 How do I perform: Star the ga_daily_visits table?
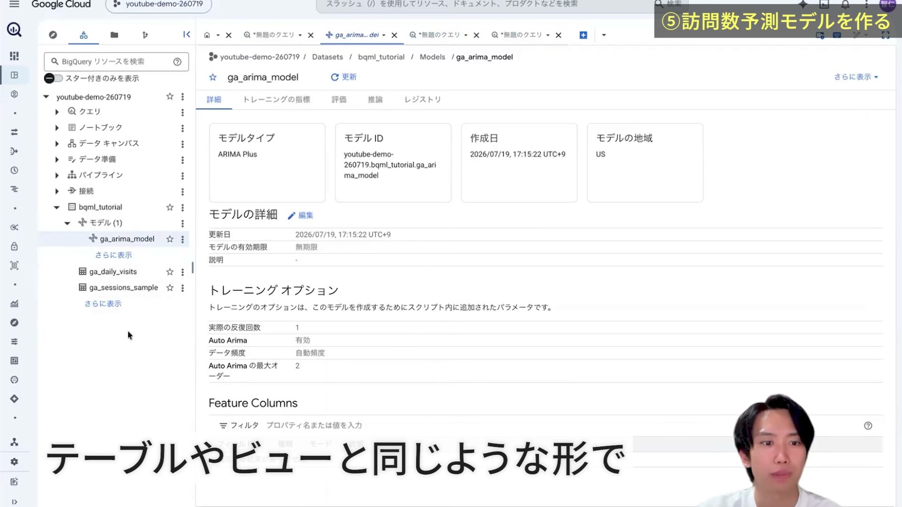click(170, 272)
